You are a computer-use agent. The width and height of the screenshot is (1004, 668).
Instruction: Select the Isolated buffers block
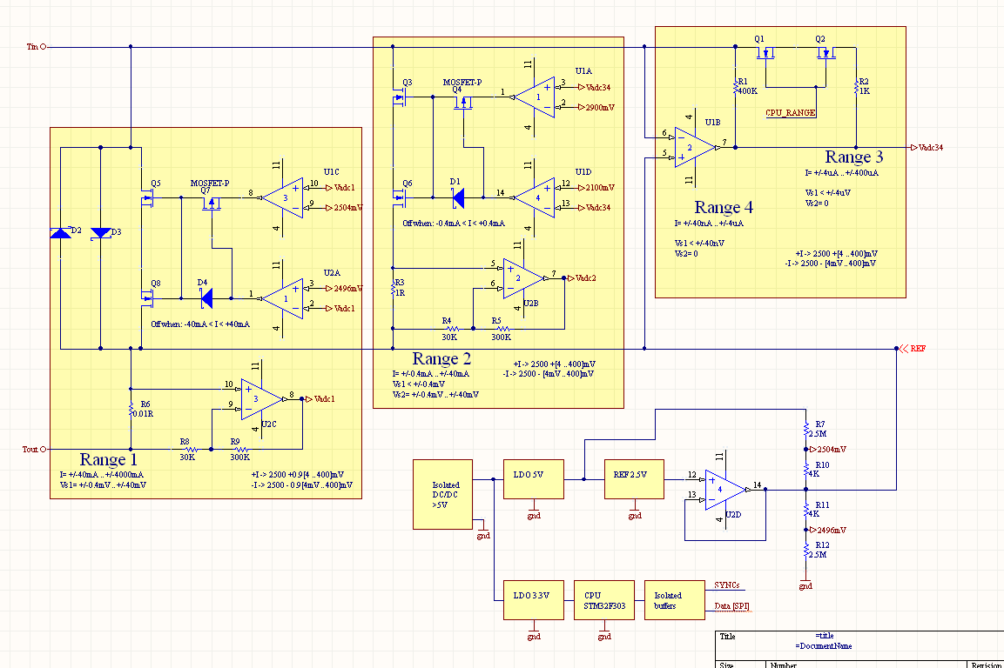click(x=675, y=600)
